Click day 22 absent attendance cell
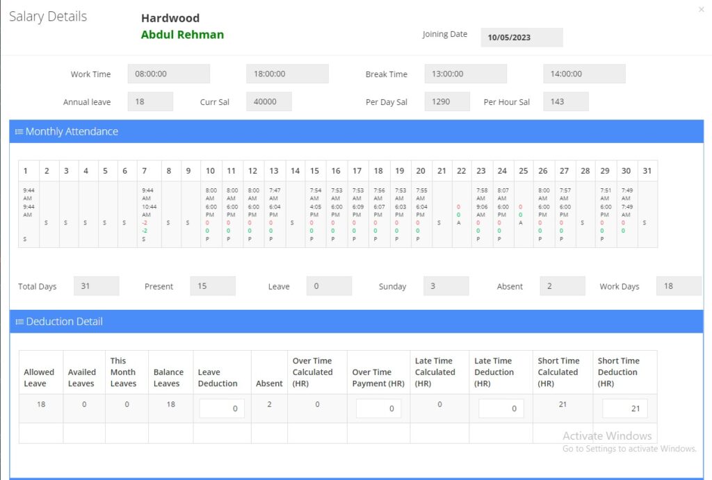 pos(461,214)
